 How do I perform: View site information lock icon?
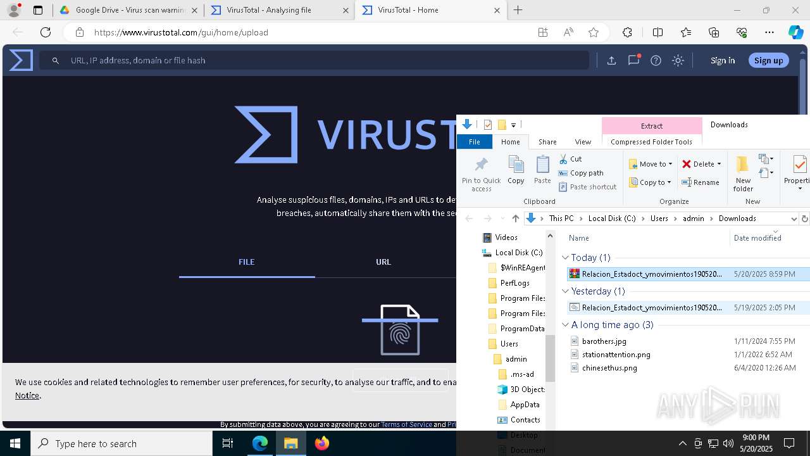pos(79,32)
